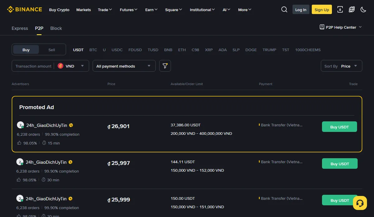Open the VND currency dropdown

click(71, 66)
